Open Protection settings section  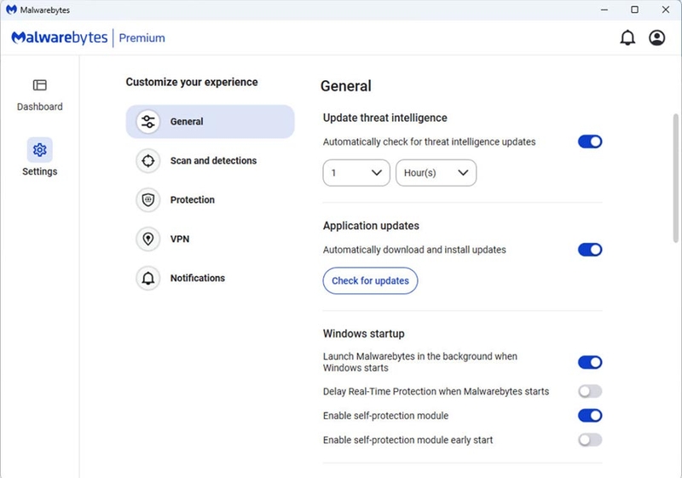pos(210,200)
